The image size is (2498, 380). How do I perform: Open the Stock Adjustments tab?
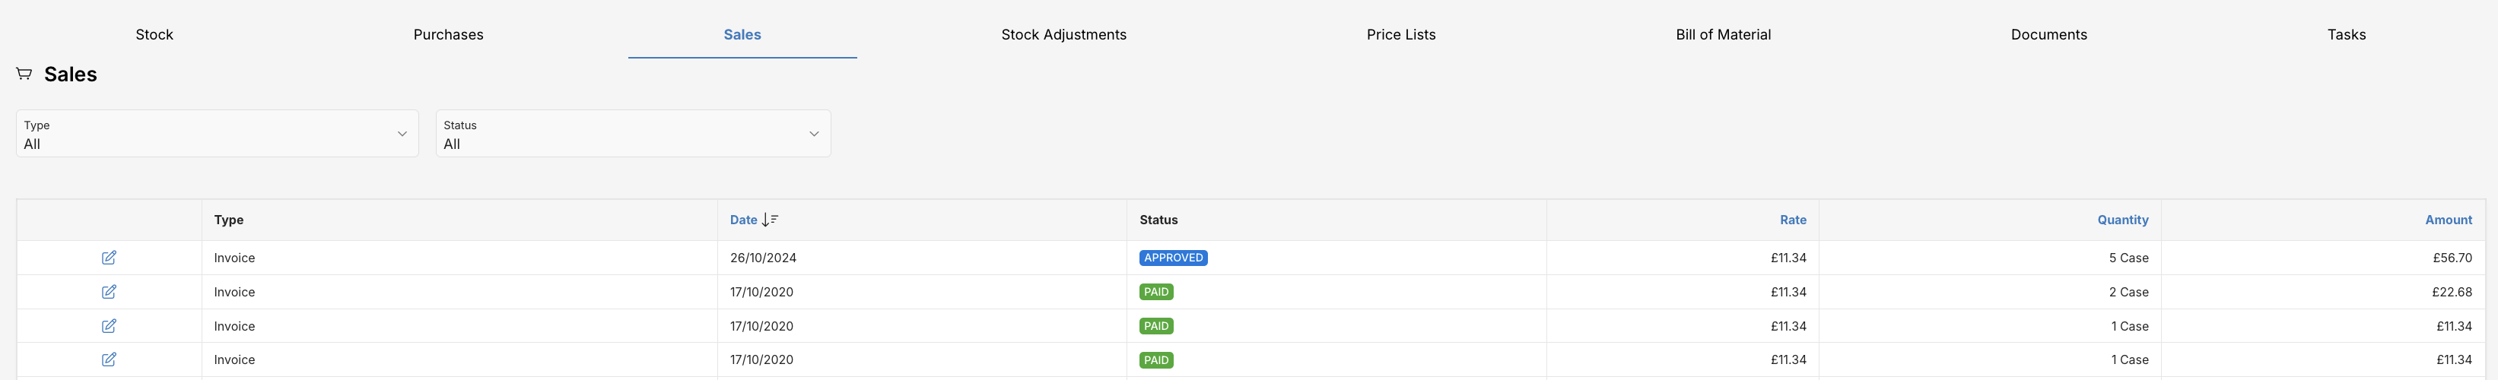pos(1064,35)
